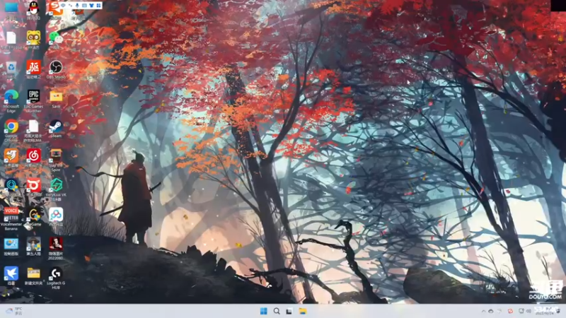Open the Recycle Bin on desktop

tap(11, 68)
